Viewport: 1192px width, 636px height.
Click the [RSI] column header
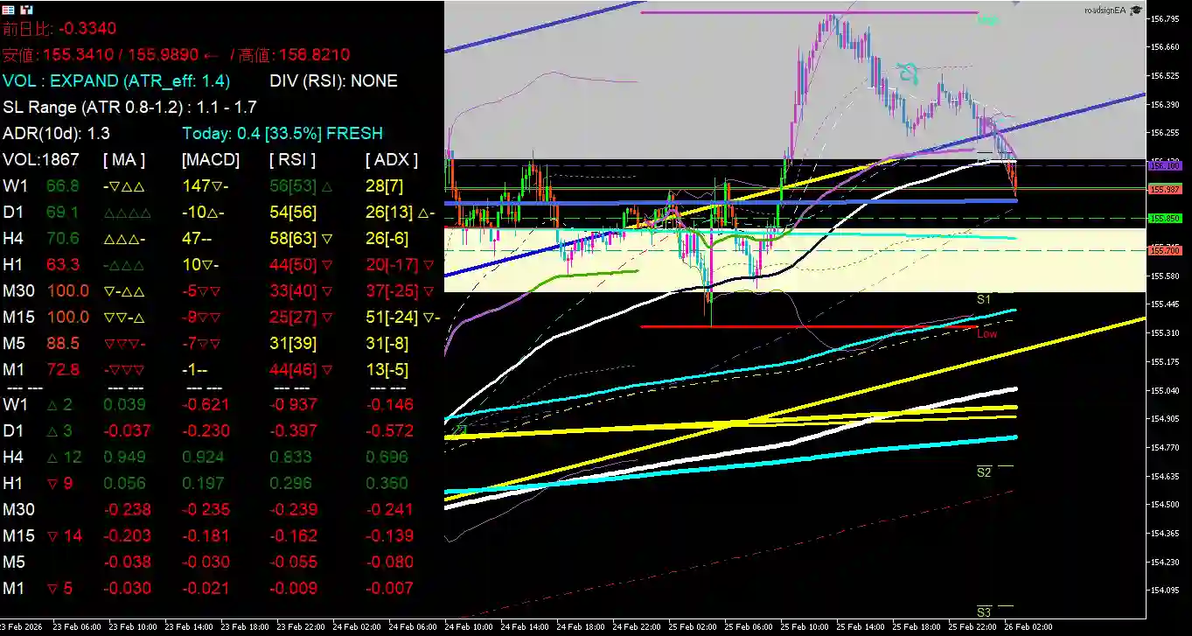click(x=292, y=160)
